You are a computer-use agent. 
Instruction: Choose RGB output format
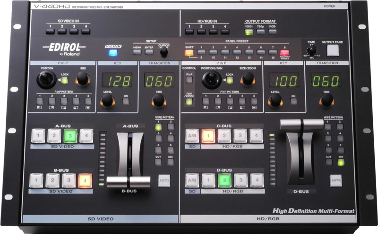[273, 32]
